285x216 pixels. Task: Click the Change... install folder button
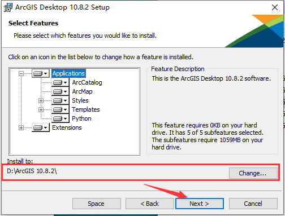pyautogui.click(x=253, y=173)
